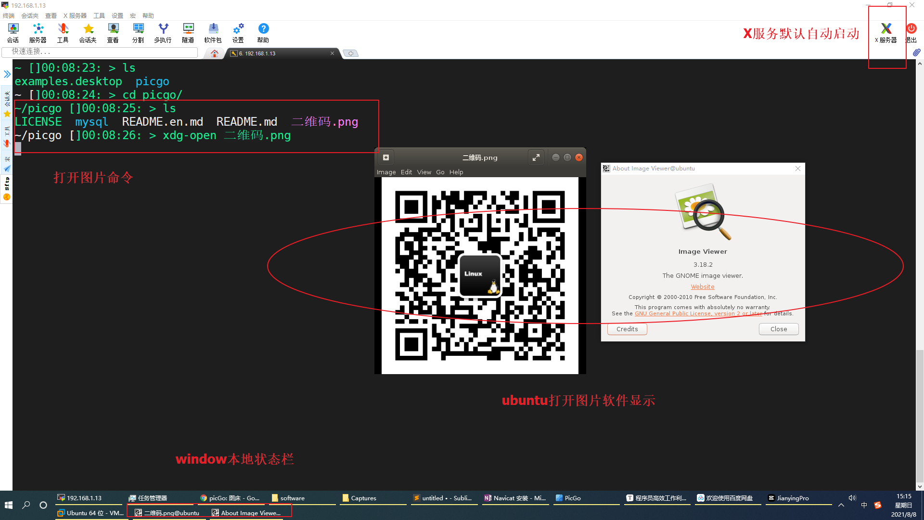This screenshot has width=924, height=520.
Task: Click the red 退出 power icon
Action: pos(911,33)
